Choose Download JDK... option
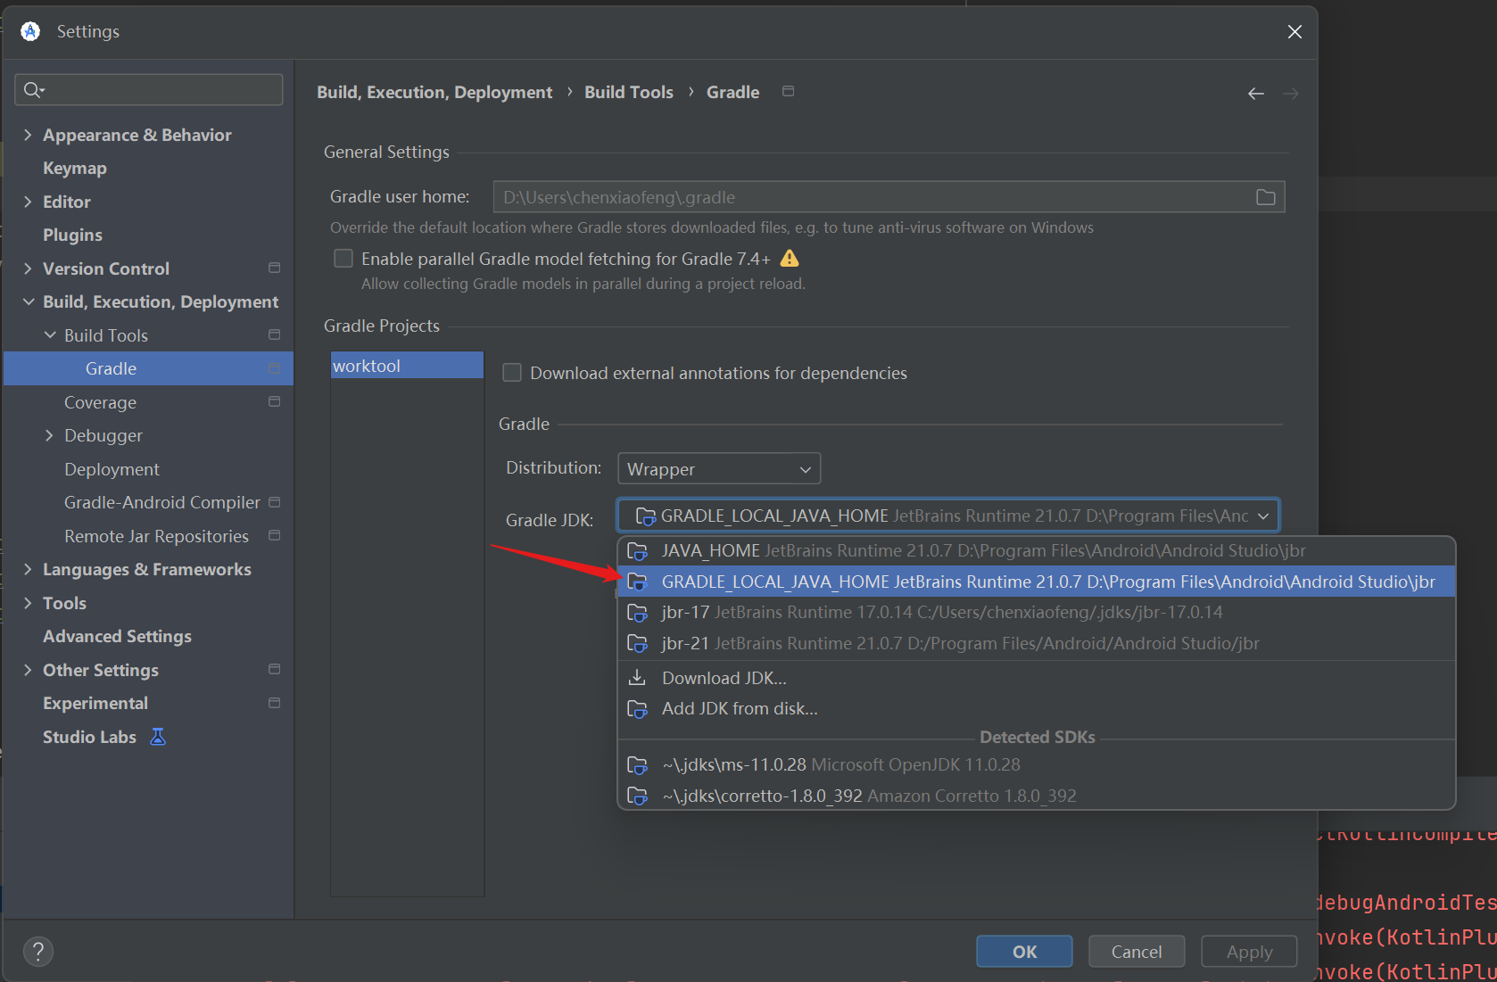 1037,678
